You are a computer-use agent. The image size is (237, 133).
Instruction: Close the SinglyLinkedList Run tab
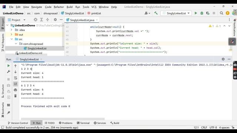[x=41, y=59]
